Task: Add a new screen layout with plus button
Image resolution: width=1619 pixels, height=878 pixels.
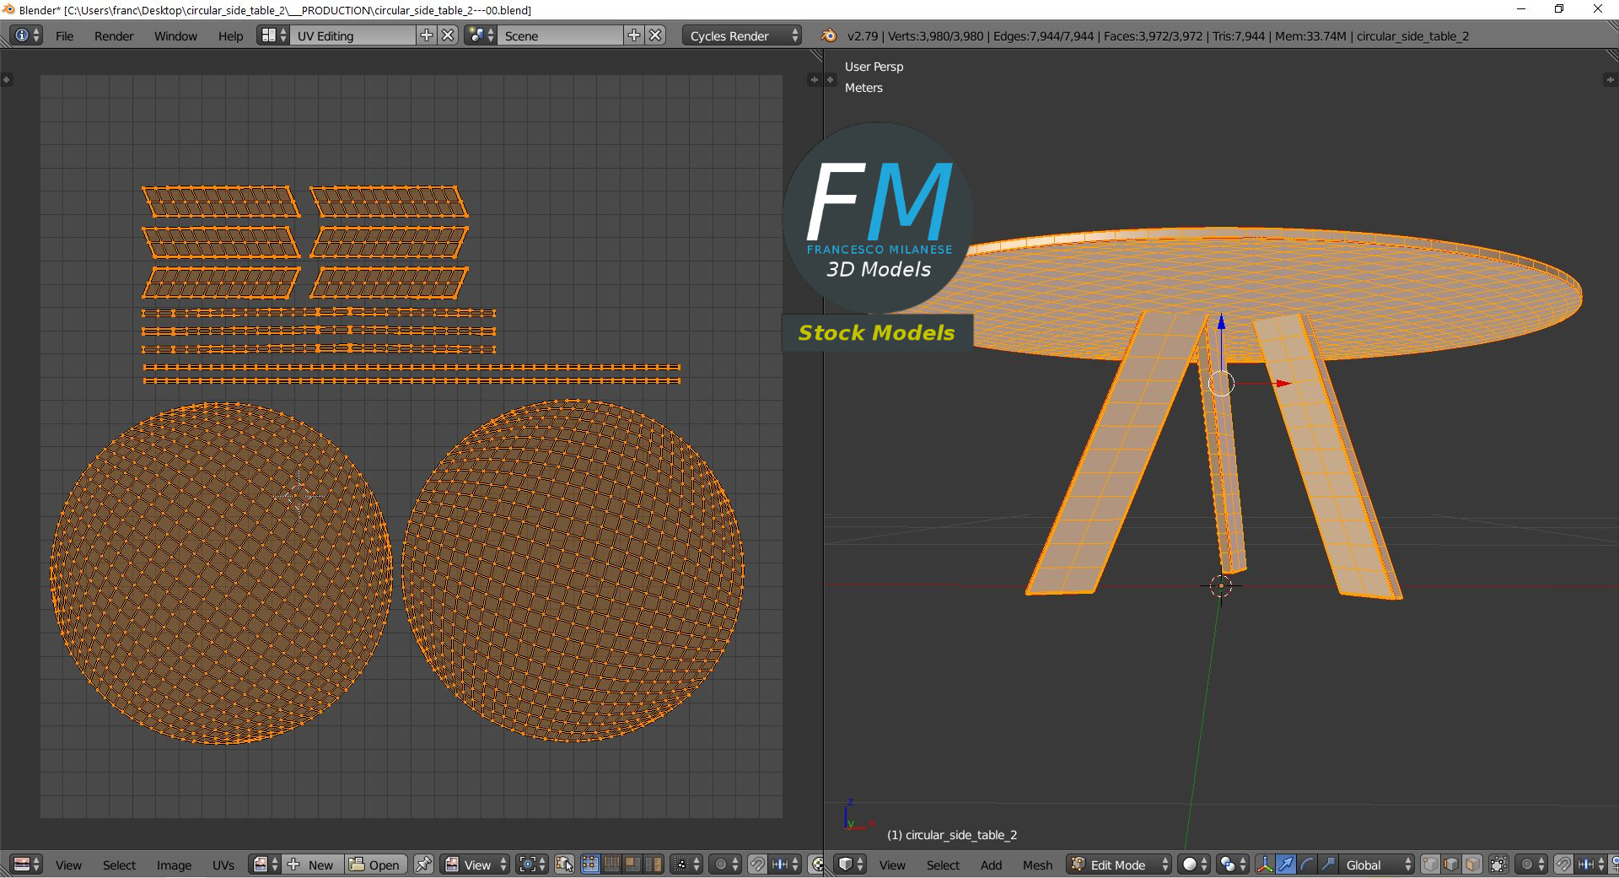Action: (x=427, y=35)
